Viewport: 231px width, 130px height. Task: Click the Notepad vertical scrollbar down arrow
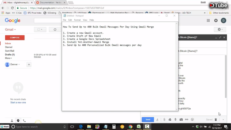[176, 109]
